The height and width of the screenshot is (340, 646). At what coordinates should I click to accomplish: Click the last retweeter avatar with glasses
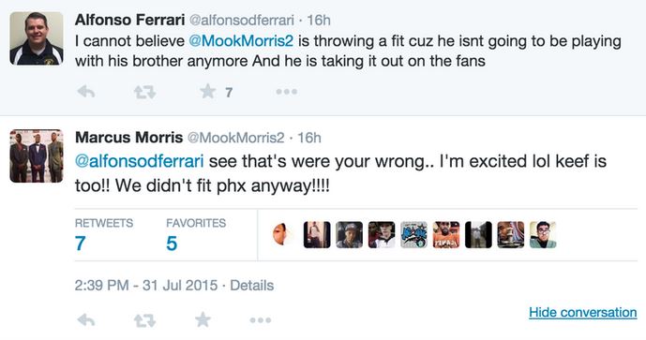click(x=543, y=234)
